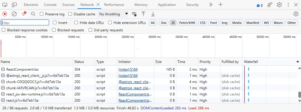This screenshot has height=112, width=301.
Task: Open the 8 issues counter
Action: pyautogui.click(x=259, y=6)
